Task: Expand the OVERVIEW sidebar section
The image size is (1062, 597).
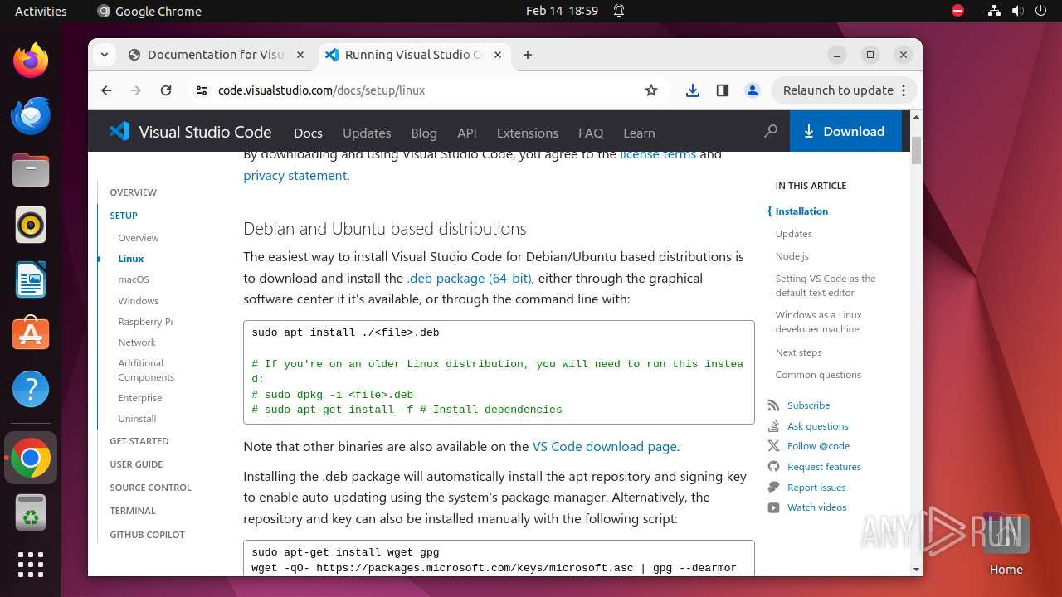Action: tap(133, 192)
